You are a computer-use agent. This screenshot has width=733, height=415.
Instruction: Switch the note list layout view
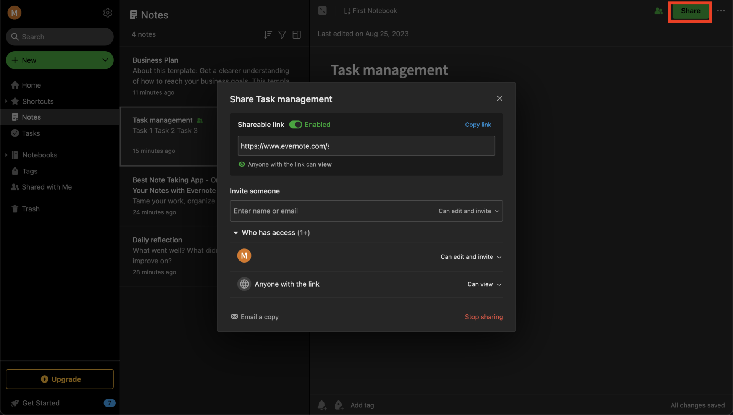(x=297, y=34)
